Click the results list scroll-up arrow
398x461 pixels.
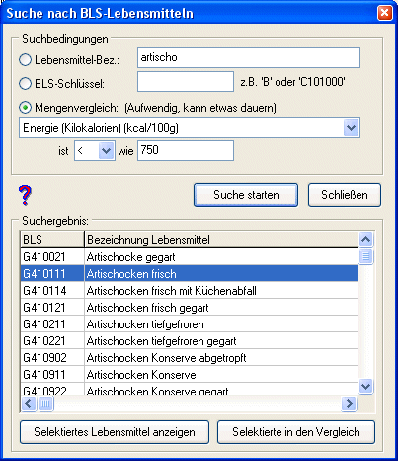pos(366,239)
